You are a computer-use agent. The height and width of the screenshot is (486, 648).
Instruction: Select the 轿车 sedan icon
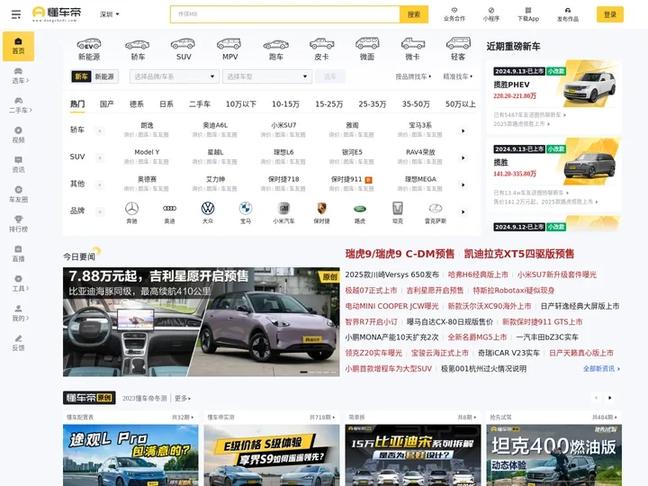tap(137, 49)
